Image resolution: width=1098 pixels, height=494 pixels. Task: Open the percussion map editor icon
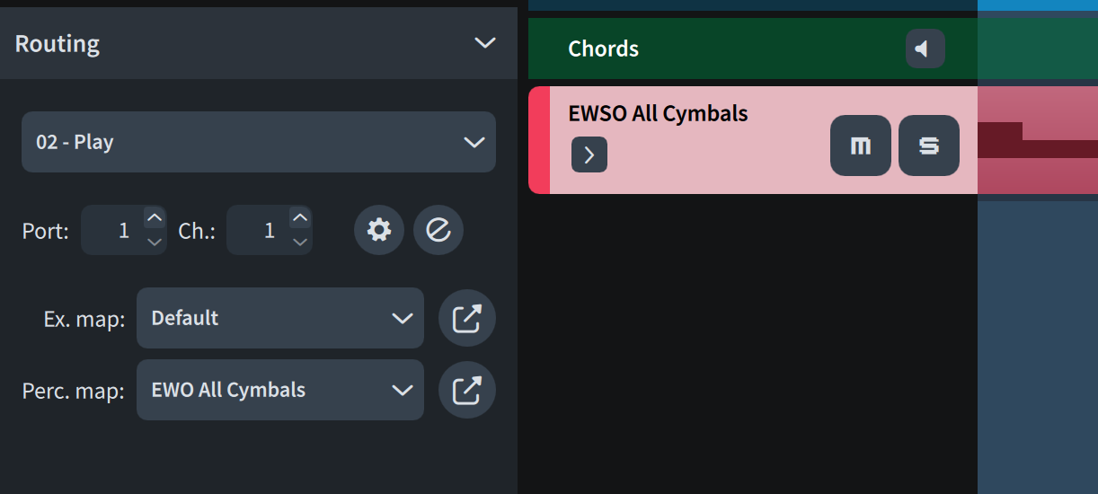click(x=466, y=390)
